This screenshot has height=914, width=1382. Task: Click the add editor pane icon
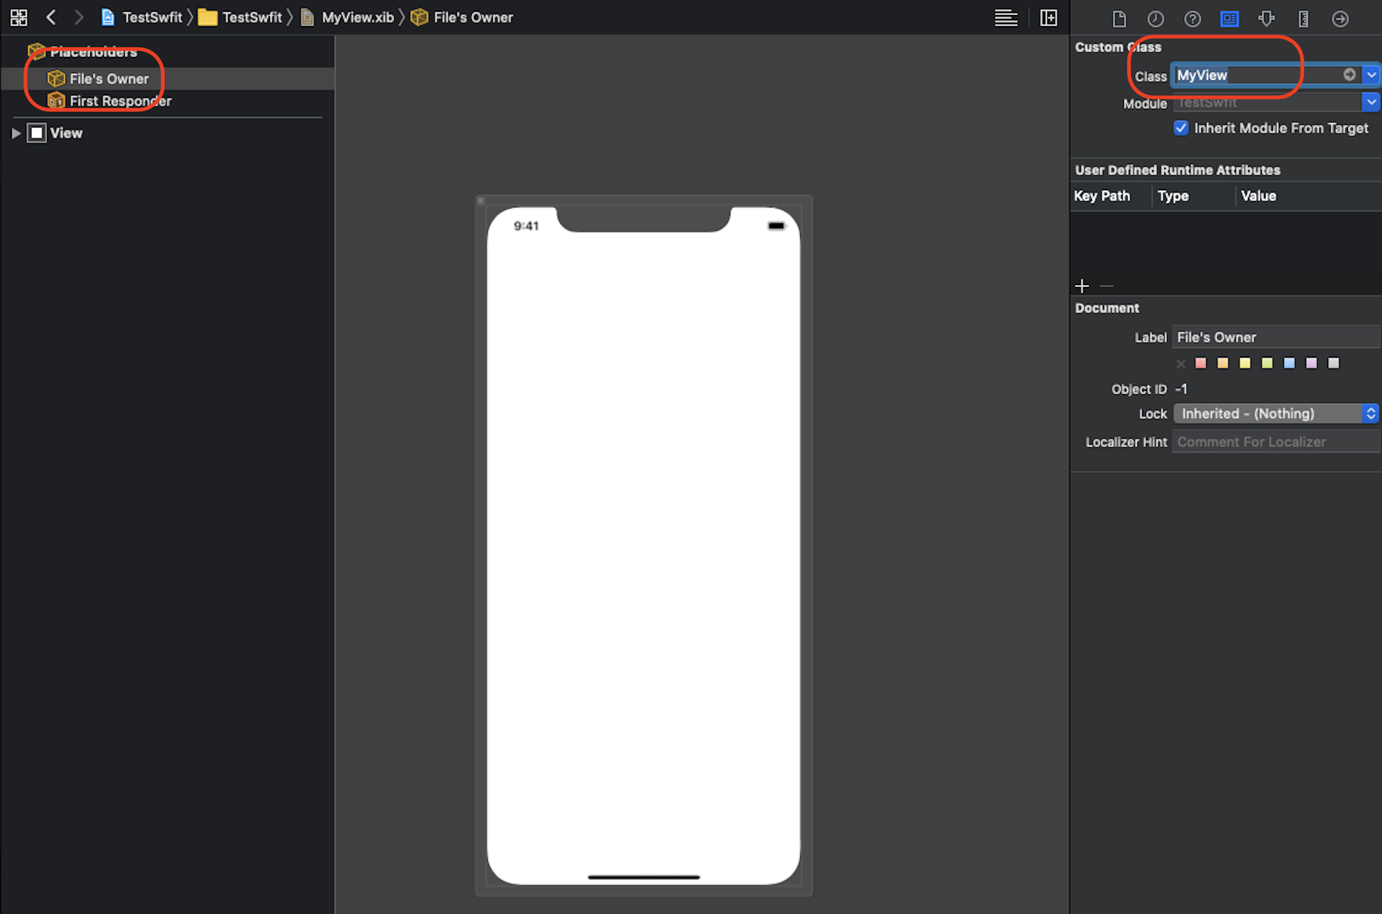coord(1049,18)
